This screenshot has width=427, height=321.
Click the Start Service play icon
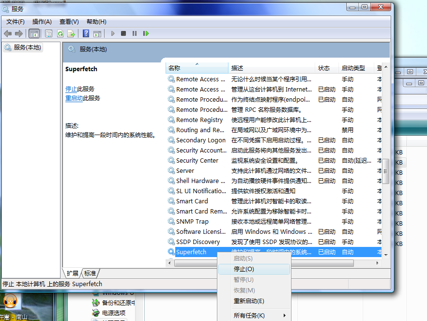coord(113,33)
